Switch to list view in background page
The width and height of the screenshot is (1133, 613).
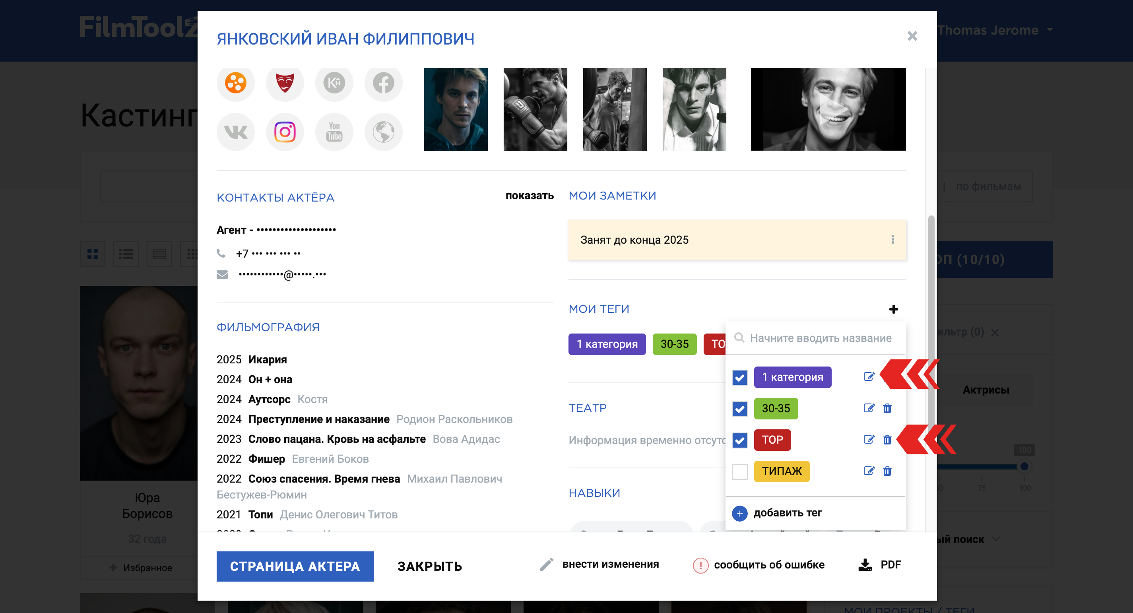[126, 254]
